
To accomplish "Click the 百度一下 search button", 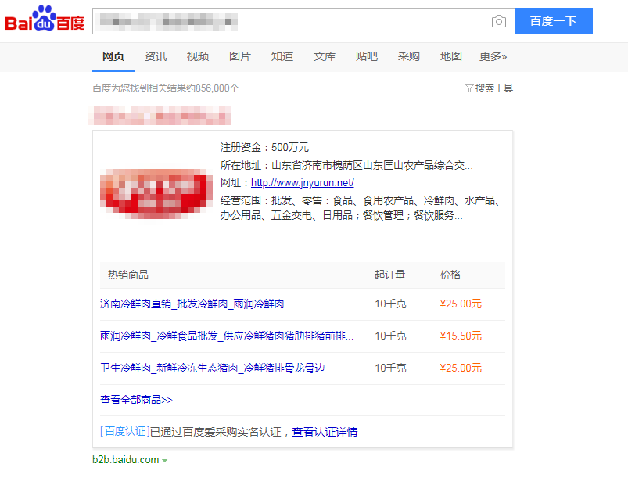I will pyautogui.click(x=553, y=21).
